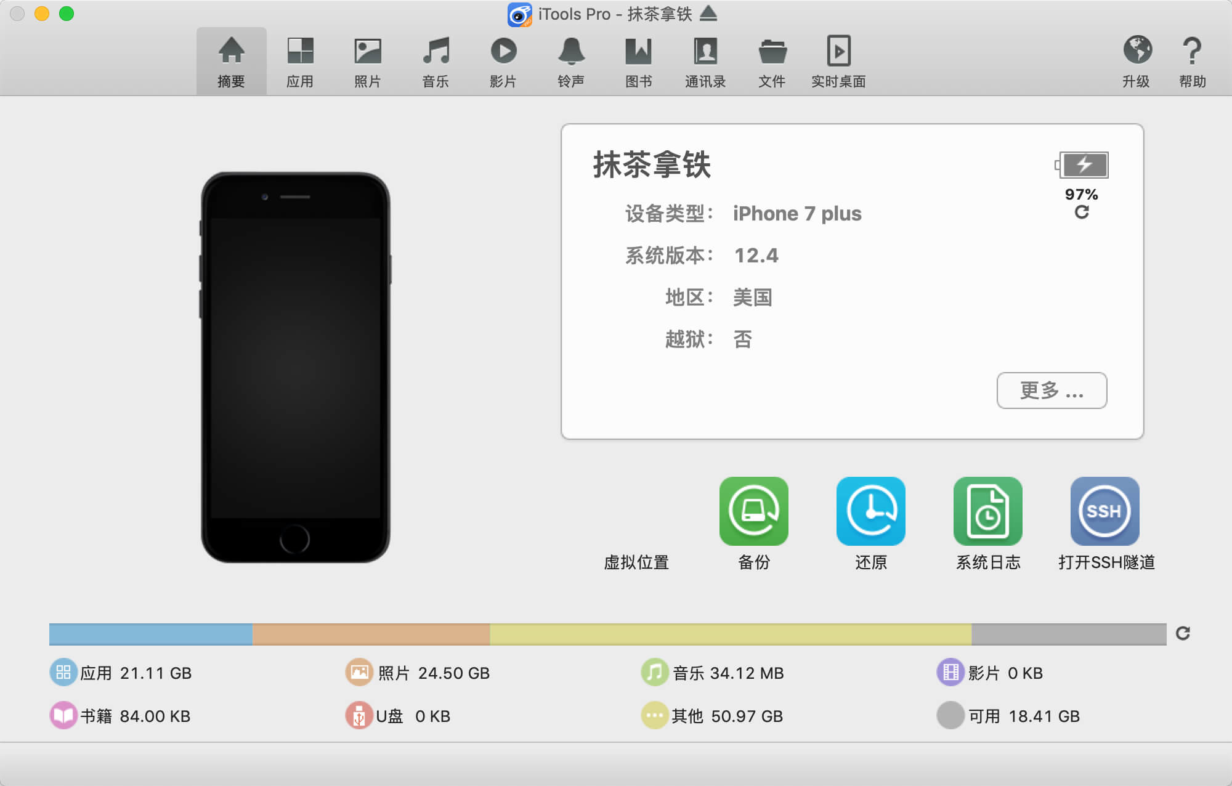Switch to the 应用 apps tab
Viewport: 1232px width, 786px height.
pyautogui.click(x=300, y=62)
